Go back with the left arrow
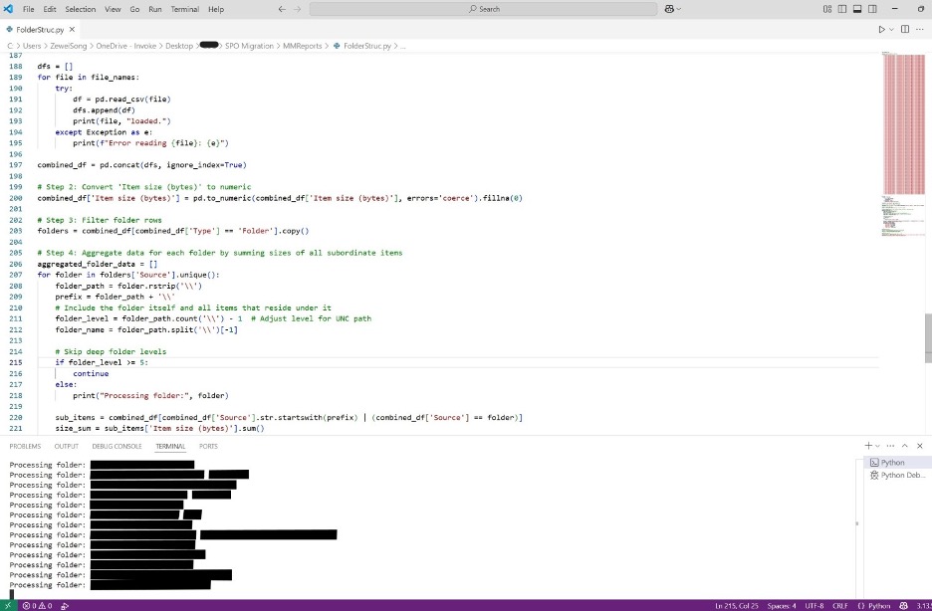 (x=283, y=9)
